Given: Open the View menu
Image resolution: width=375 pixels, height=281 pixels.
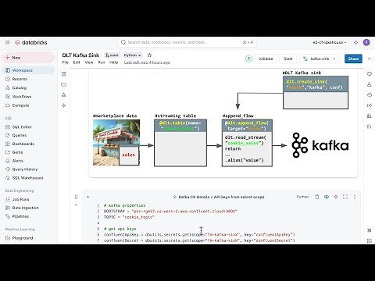Looking at the screenshot, I should click(89, 62).
